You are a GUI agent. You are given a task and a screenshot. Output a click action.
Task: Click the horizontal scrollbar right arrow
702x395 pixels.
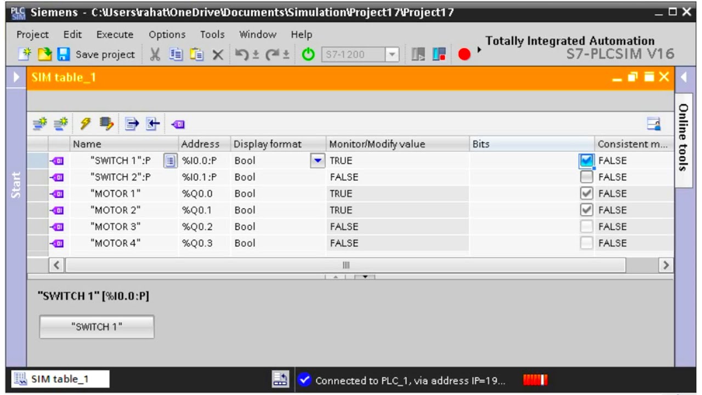click(x=666, y=265)
